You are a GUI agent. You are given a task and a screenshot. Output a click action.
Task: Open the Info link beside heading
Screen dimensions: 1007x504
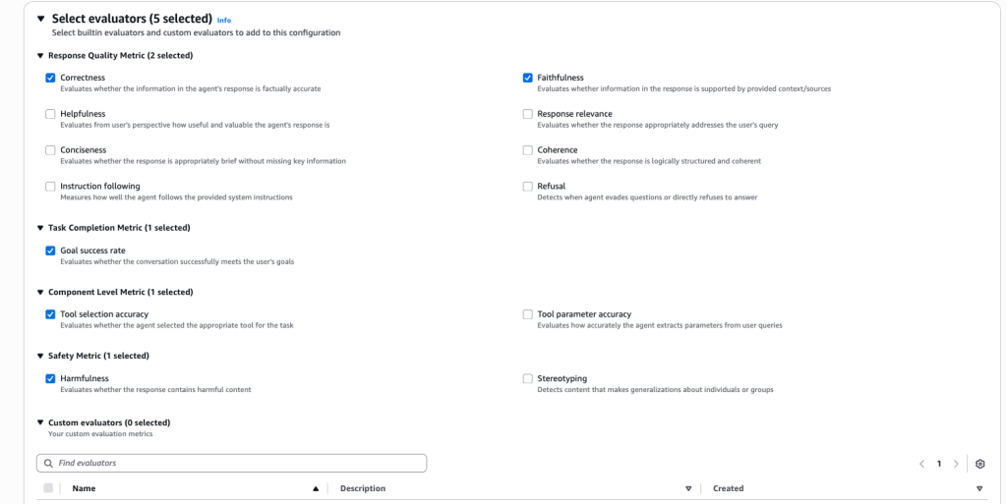[x=224, y=20]
